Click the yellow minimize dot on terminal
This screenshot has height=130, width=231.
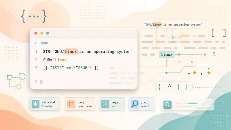point(42,33)
